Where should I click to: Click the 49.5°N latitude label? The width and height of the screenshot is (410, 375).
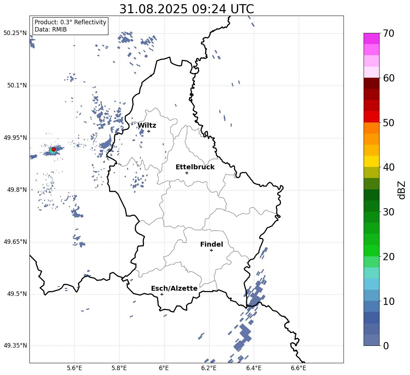(x=17, y=293)
